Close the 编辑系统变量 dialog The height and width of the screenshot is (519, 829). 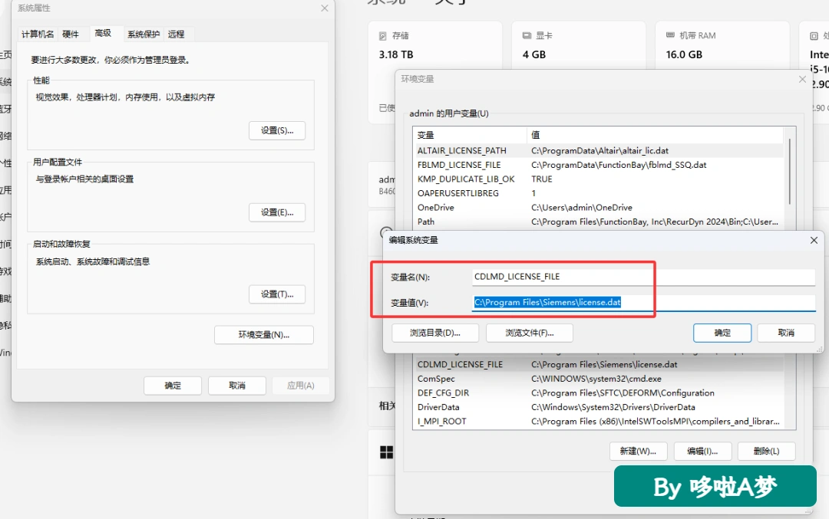[x=814, y=240]
